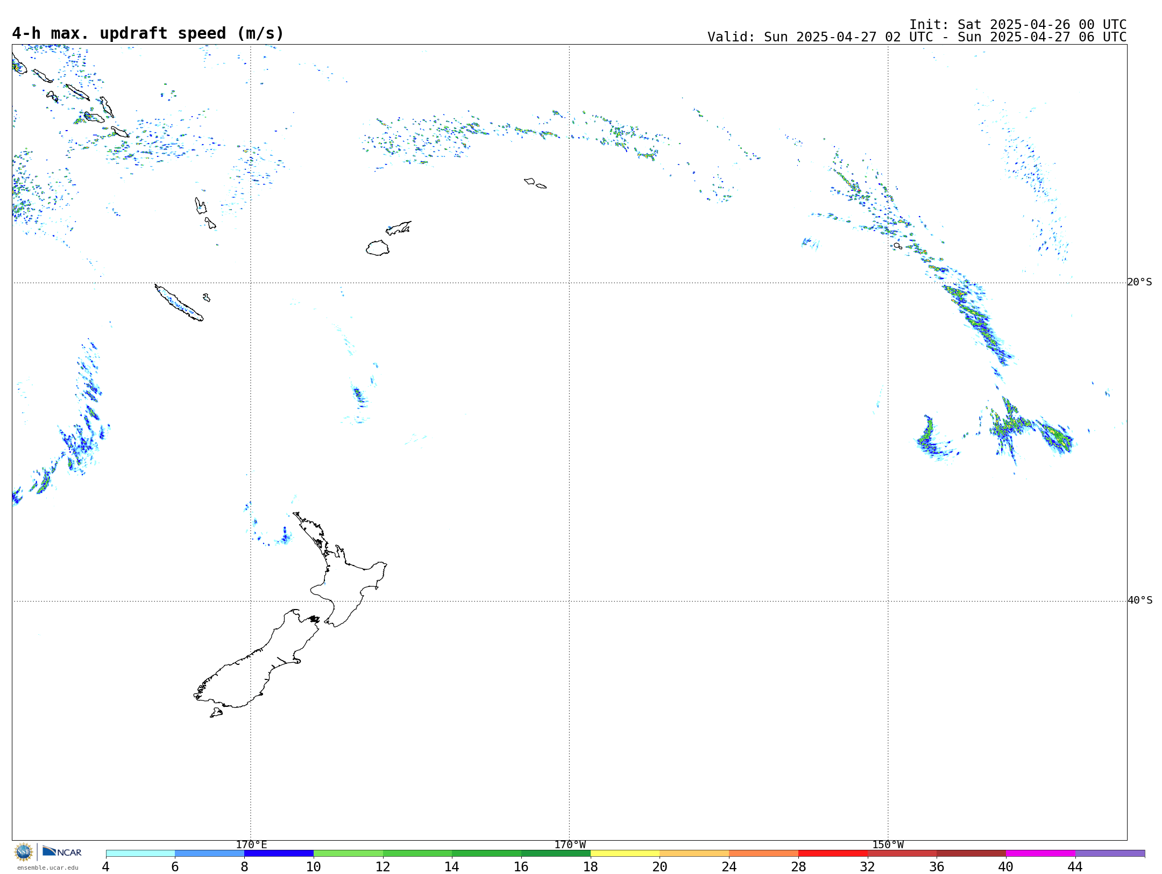
Task: Click the New Caledonia island outline
Action: coord(179,303)
